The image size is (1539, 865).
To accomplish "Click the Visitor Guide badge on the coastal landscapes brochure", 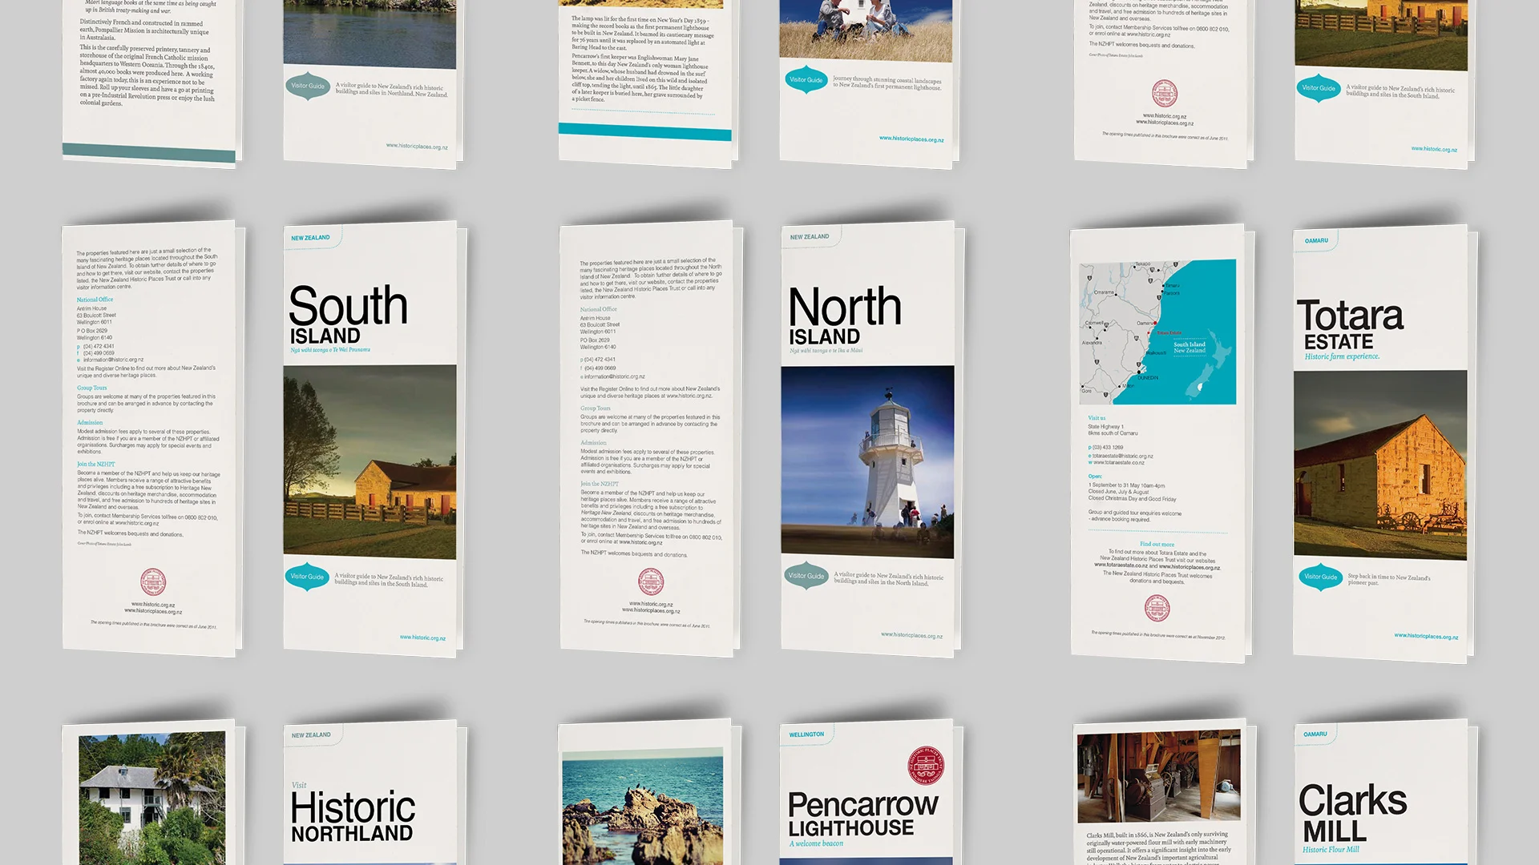I will point(806,80).
